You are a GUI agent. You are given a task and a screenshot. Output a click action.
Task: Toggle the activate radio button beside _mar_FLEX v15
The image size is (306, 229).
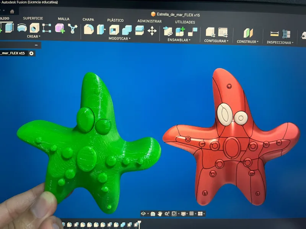point(31,53)
